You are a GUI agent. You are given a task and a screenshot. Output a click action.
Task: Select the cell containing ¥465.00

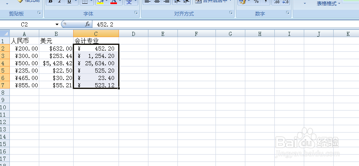[24, 77]
